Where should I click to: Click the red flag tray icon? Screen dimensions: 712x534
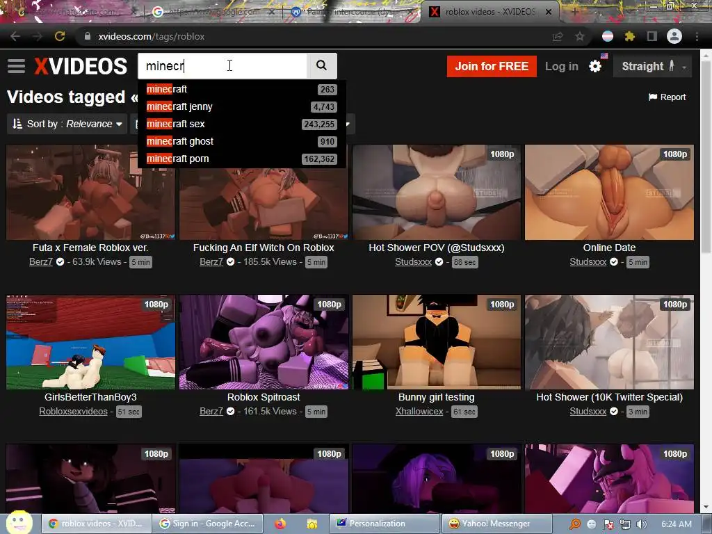point(608,524)
